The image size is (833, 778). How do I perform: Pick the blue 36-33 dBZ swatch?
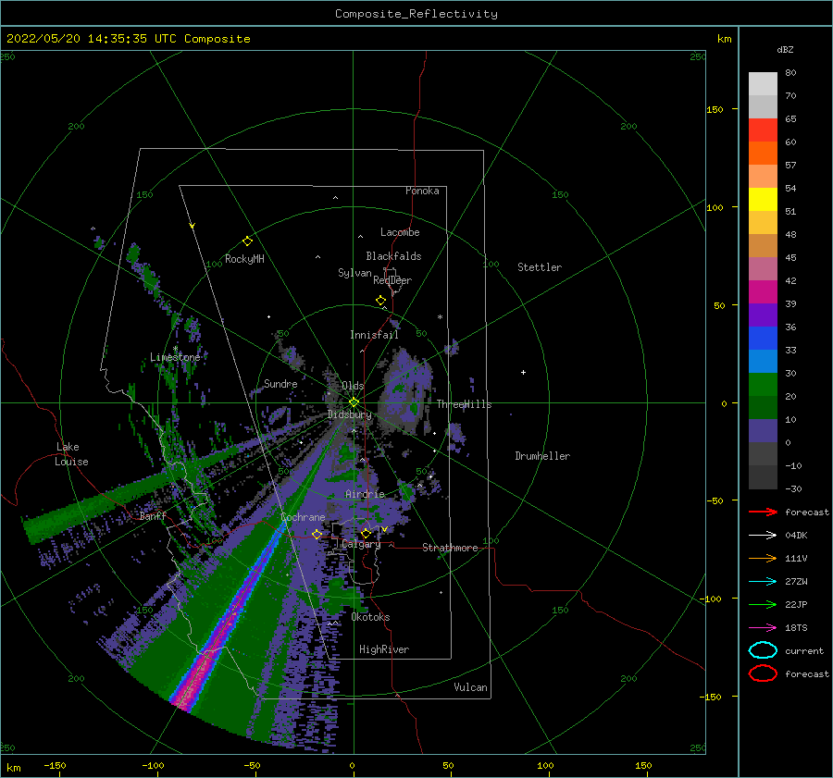(763, 339)
